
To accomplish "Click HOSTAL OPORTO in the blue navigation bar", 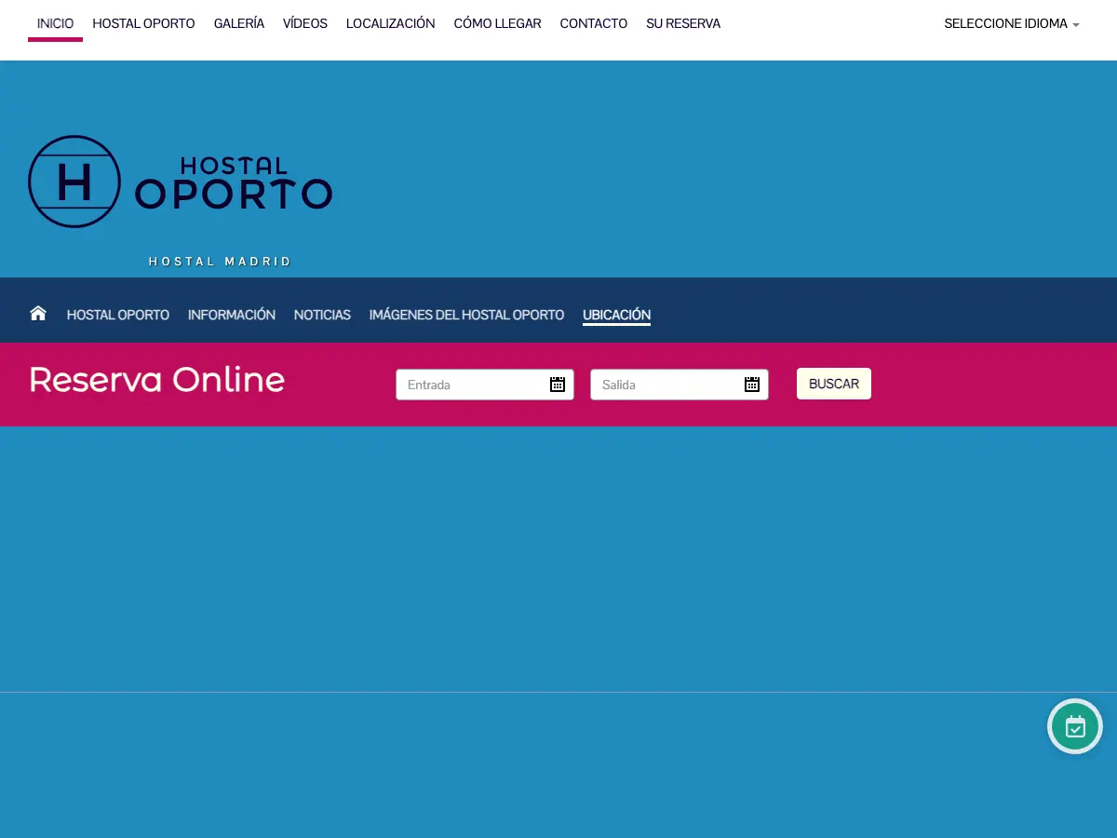I will pos(118,315).
